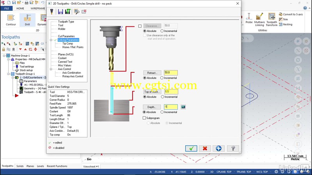Screen dimensions: 312x175
Task: Collapse the 1 - Drill/Counterbore operation node
Action: [13, 77]
